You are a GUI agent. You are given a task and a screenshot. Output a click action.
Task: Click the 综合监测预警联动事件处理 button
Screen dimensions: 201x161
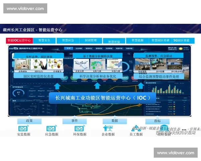coord(159,76)
